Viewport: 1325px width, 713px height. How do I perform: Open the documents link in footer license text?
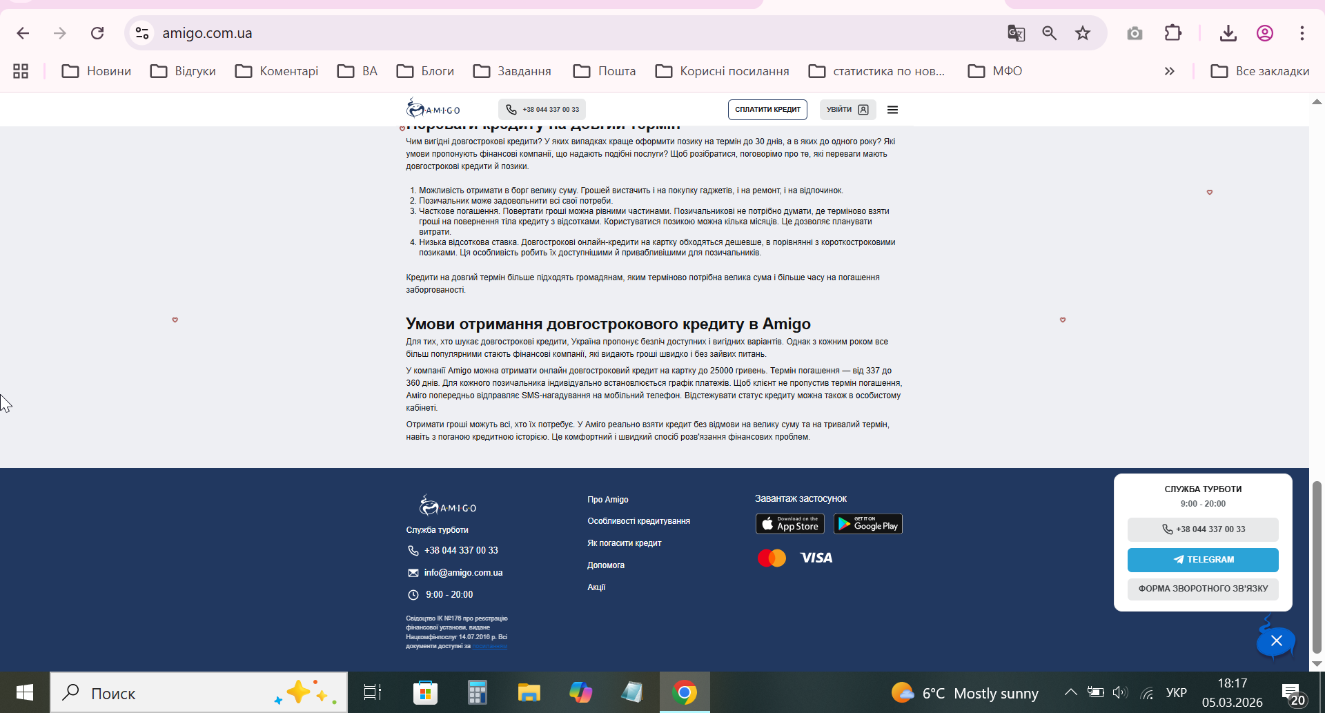click(490, 647)
